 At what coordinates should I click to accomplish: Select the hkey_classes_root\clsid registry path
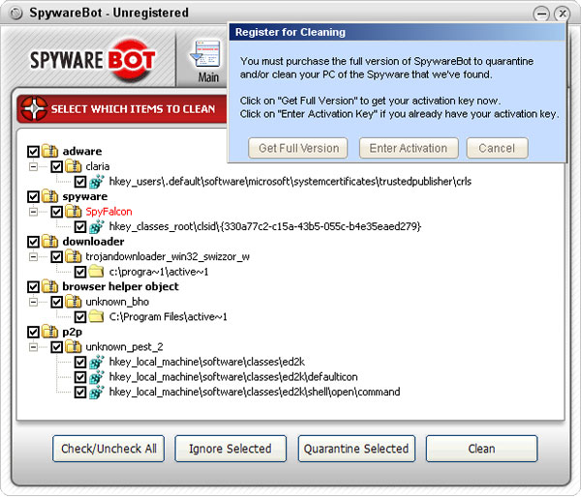click(265, 226)
